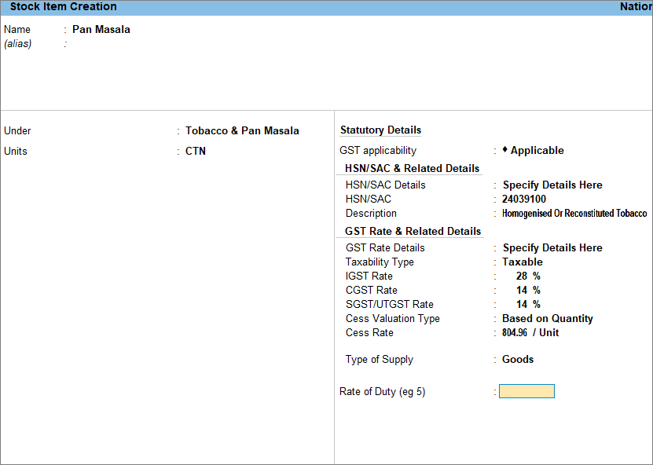This screenshot has height=465, width=653.
Task: Click the HSN/SAC & Related Details heading
Action: [x=412, y=168]
